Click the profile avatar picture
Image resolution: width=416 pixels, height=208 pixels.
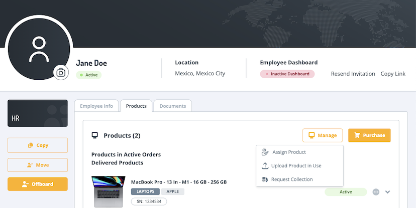(x=38, y=49)
